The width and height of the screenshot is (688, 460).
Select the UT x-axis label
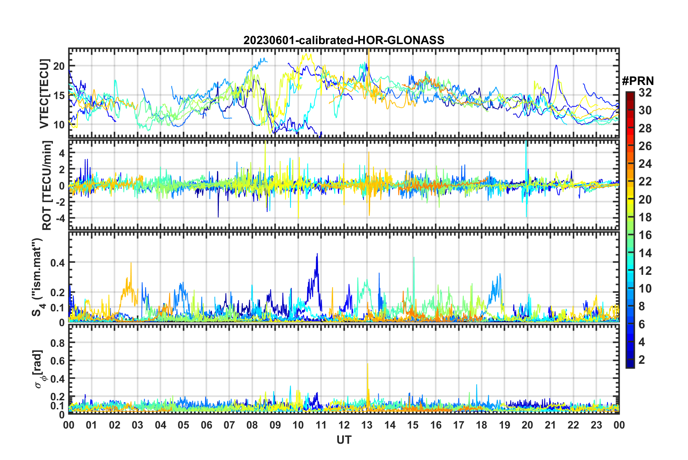[x=344, y=440]
